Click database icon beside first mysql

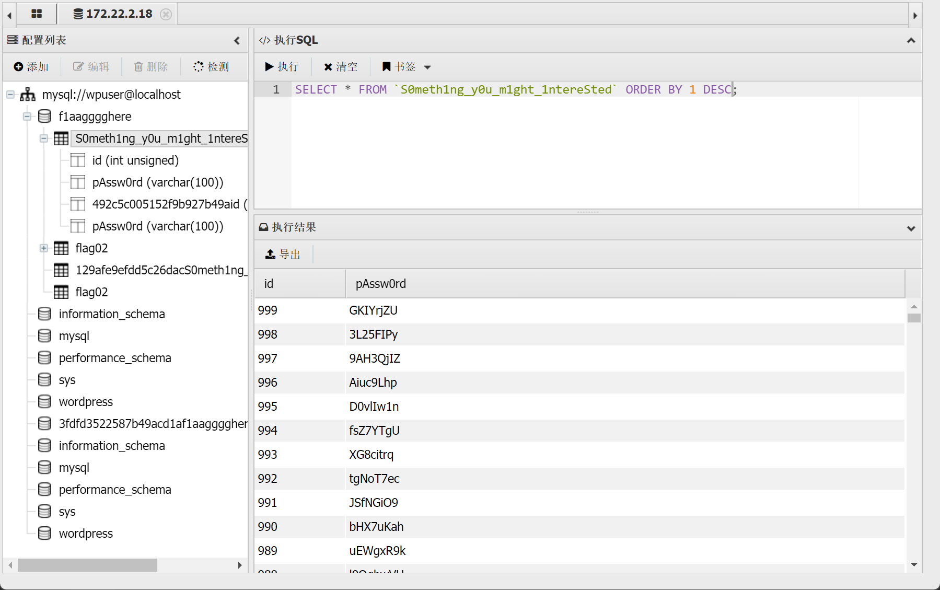[x=44, y=336]
